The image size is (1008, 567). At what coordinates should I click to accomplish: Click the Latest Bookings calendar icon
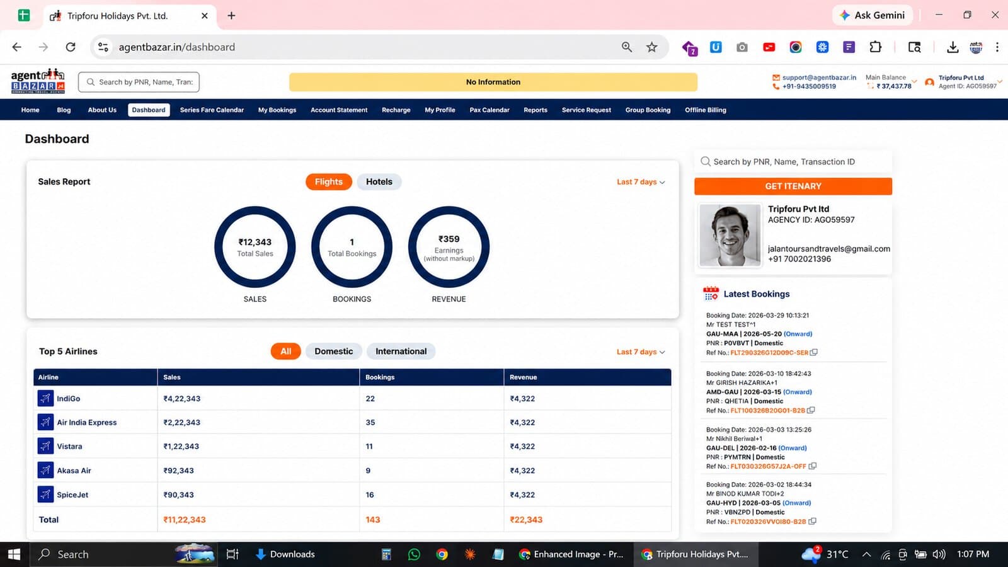[x=711, y=294]
